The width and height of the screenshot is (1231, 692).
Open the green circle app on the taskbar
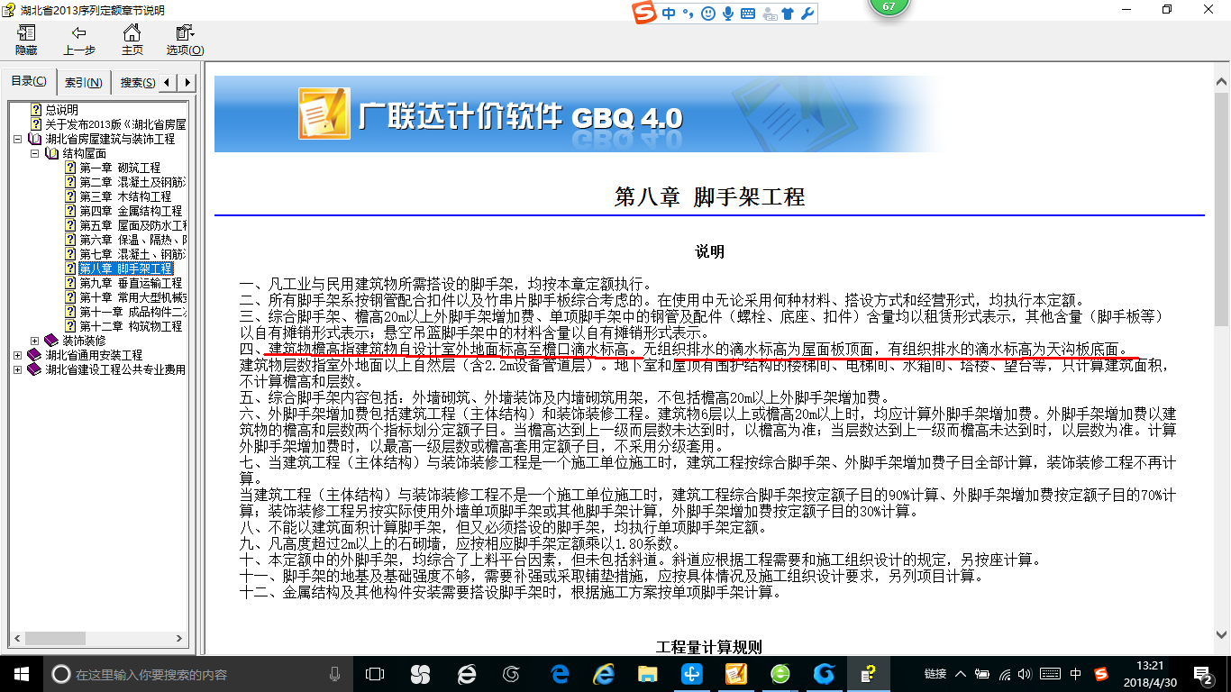780,673
